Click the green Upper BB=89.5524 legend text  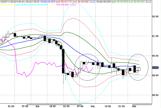tap(119, 2)
